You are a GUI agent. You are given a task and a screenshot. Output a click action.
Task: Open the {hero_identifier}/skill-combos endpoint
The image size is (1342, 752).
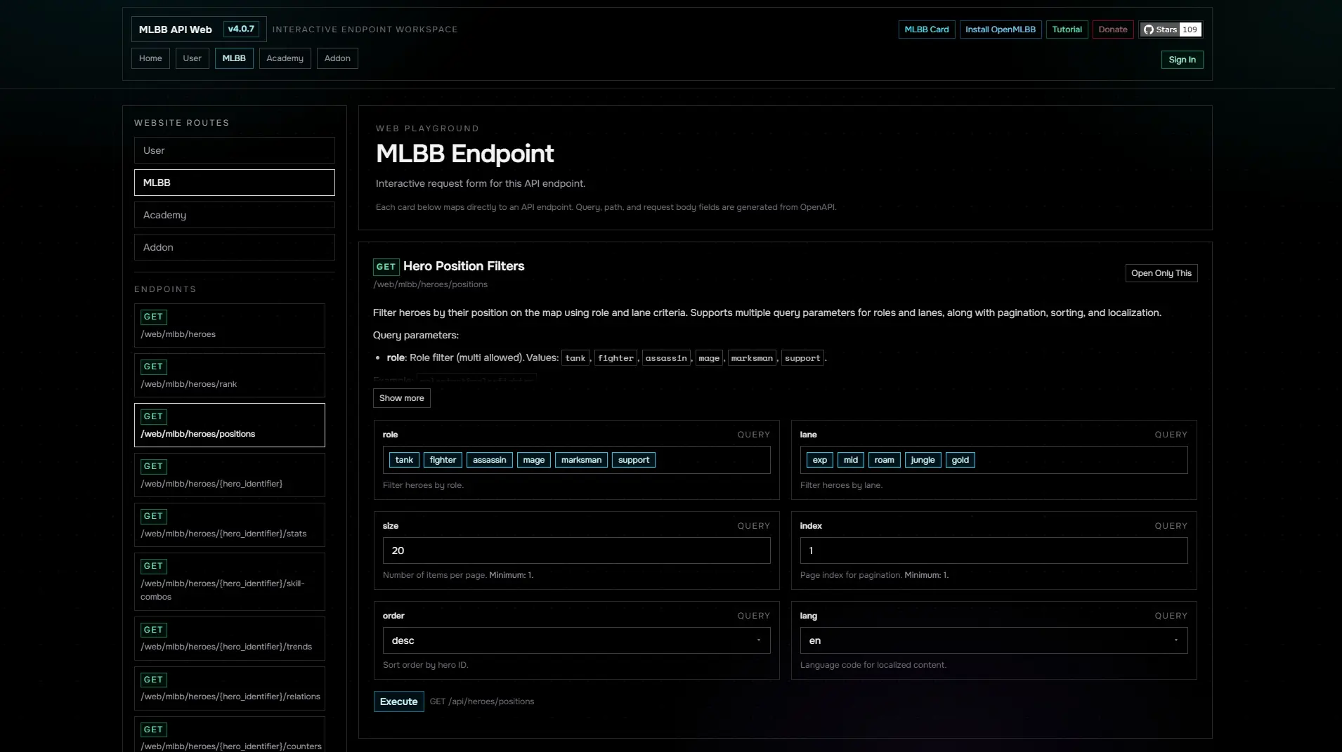tap(230, 581)
